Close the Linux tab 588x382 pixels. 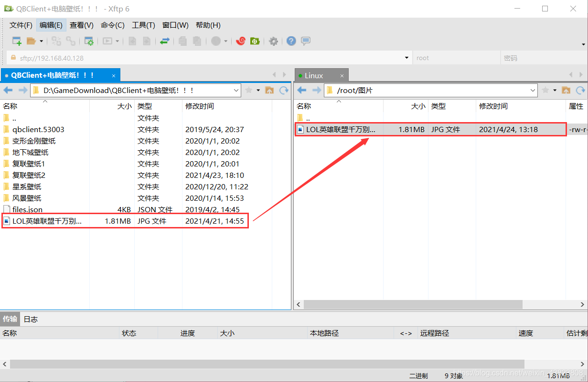(342, 75)
